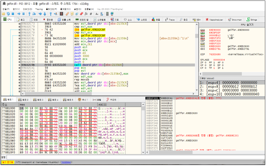266x166 pixels.
Task: Click the hex dump scrollbar up arrow
Action: (x=143, y=105)
